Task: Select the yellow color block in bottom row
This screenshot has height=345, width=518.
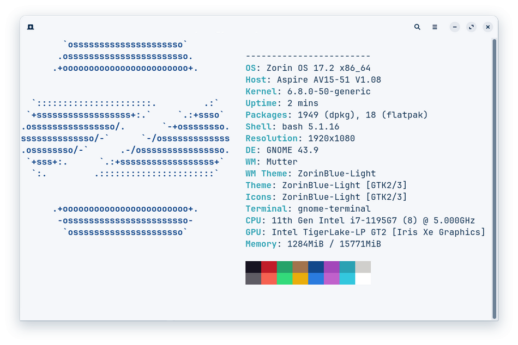Action: pyautogui.click(x=300, y=279)
